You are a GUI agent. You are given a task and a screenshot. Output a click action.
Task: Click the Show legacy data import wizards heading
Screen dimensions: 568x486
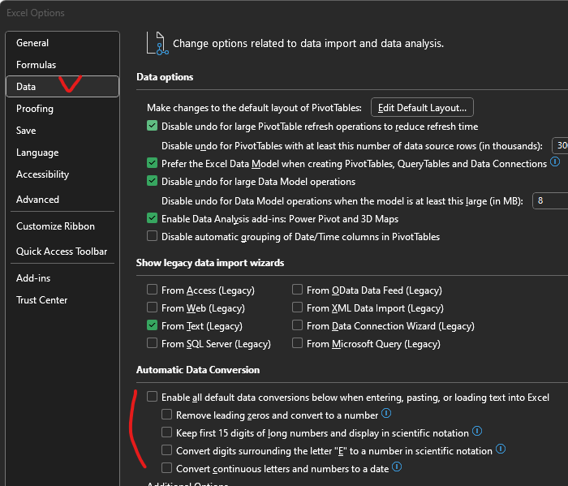point(210,263)
